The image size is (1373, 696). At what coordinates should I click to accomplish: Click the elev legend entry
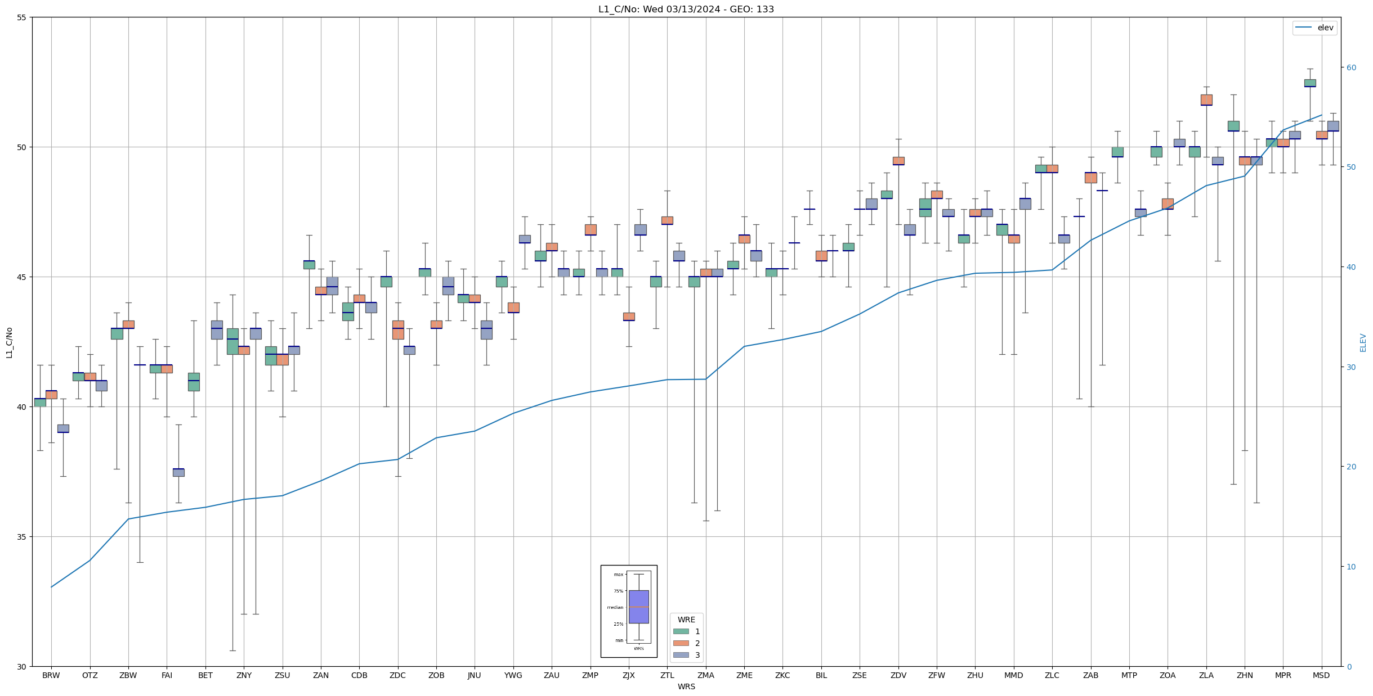[x=1314, y=28]
